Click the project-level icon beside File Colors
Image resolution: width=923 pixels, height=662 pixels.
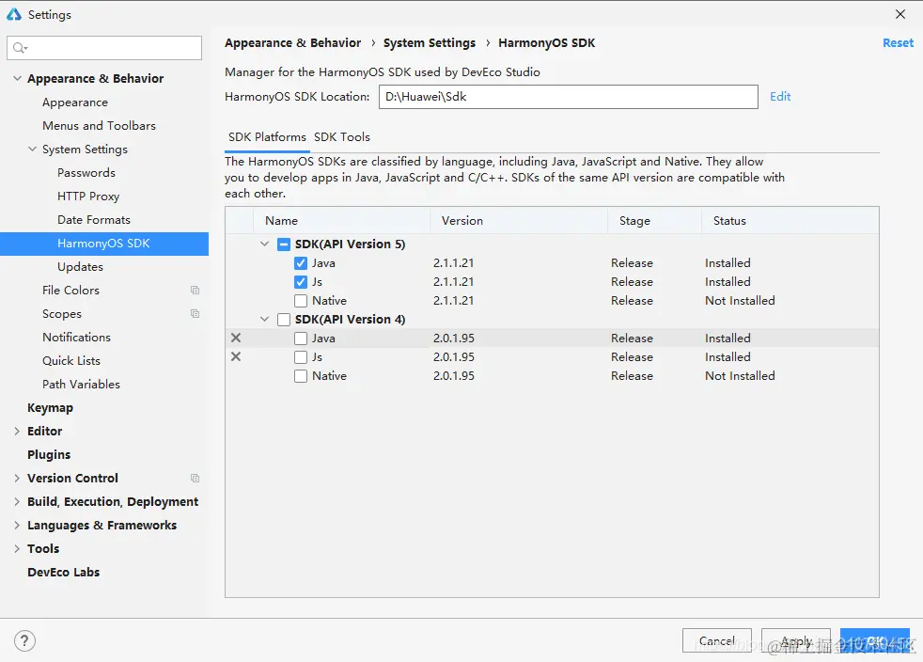coord(195,291)
